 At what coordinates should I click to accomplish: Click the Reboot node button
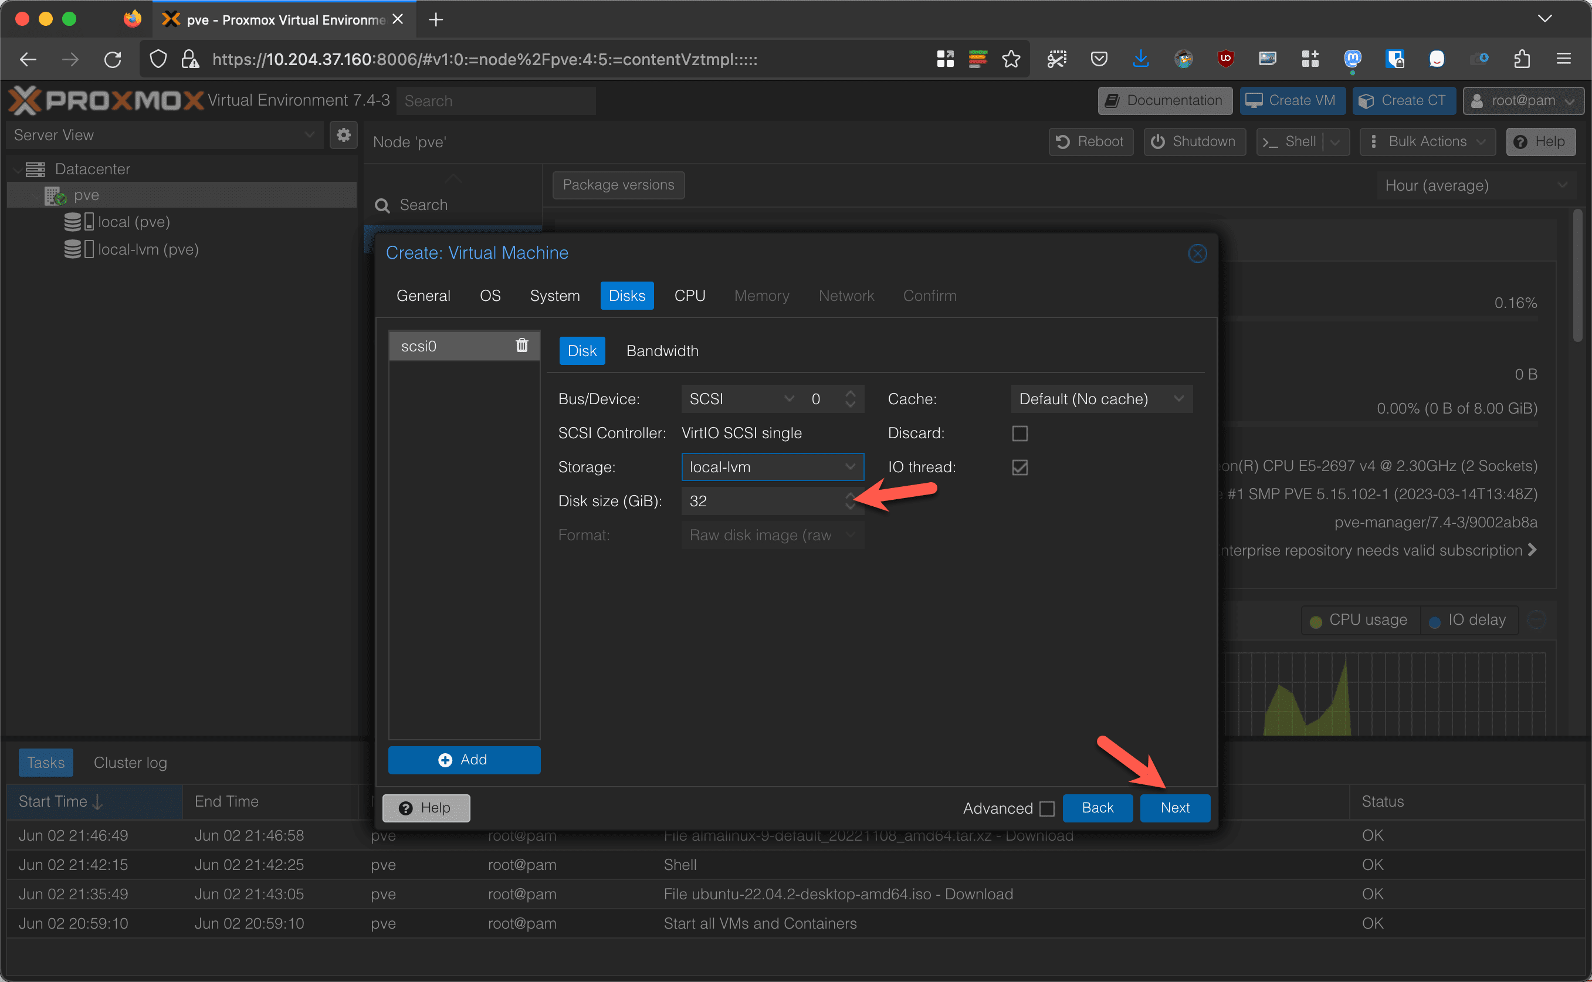(x=1091, y=141)
